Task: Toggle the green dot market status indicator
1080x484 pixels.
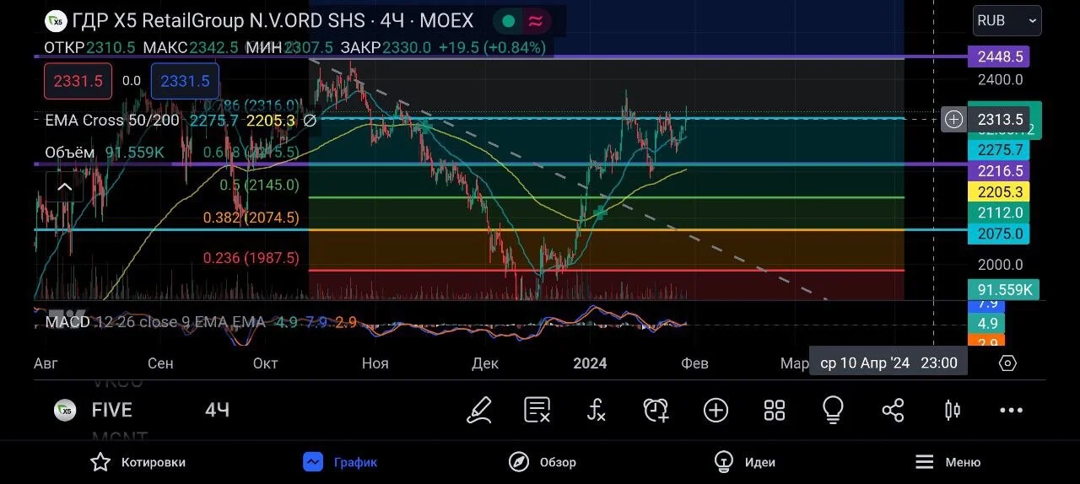Action: pos(508,21)
